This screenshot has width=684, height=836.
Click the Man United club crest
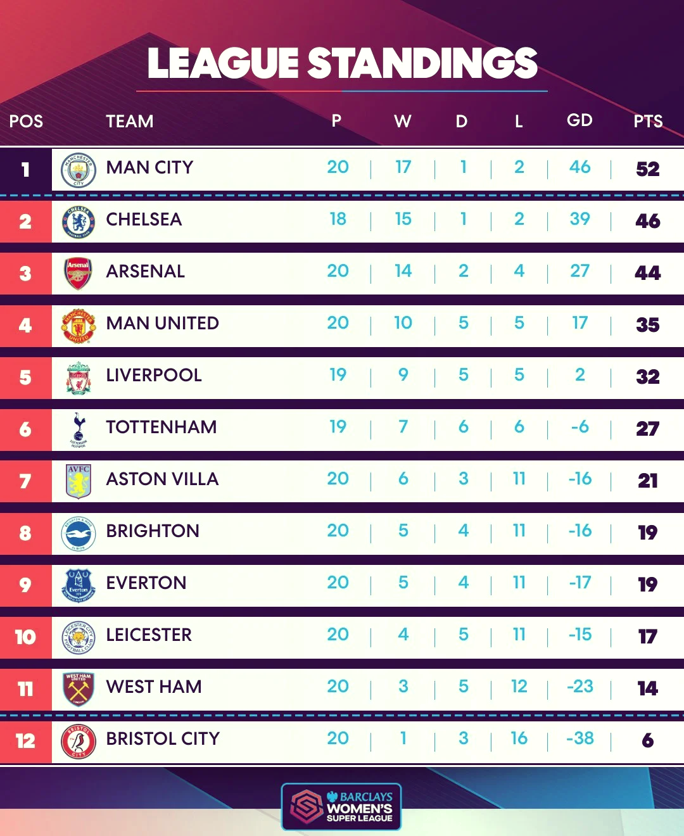tap(79, 326)
